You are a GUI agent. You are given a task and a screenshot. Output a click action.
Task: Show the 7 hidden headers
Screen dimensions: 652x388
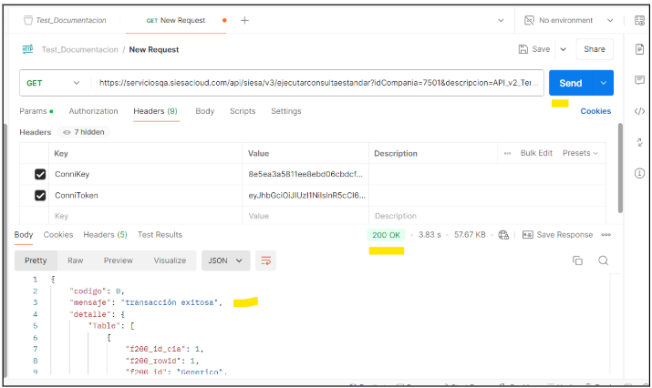point(83,132)
